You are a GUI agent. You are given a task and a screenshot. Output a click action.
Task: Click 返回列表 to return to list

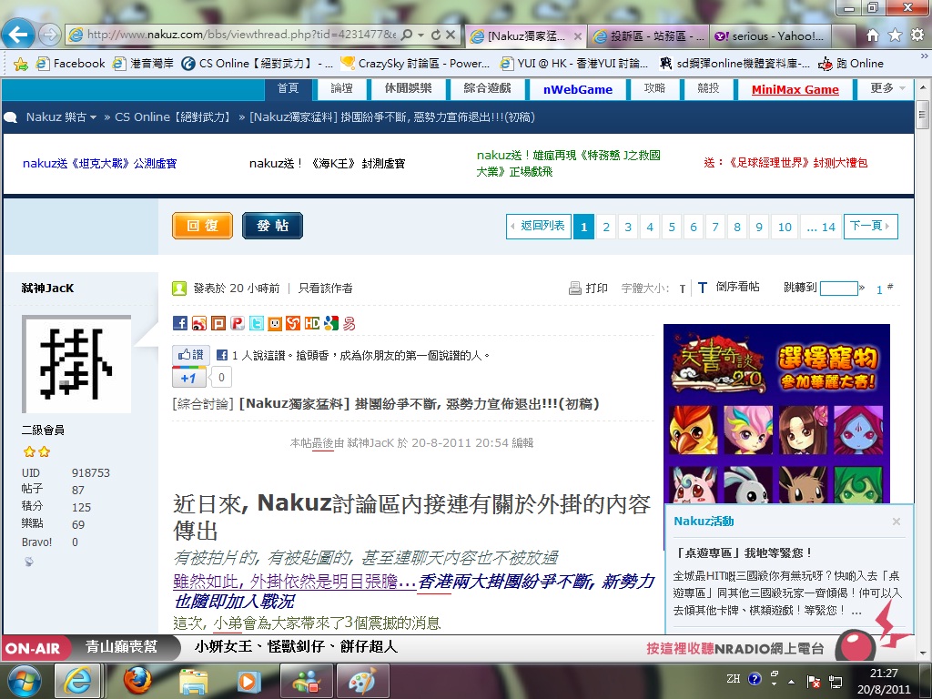pos(539,226)
